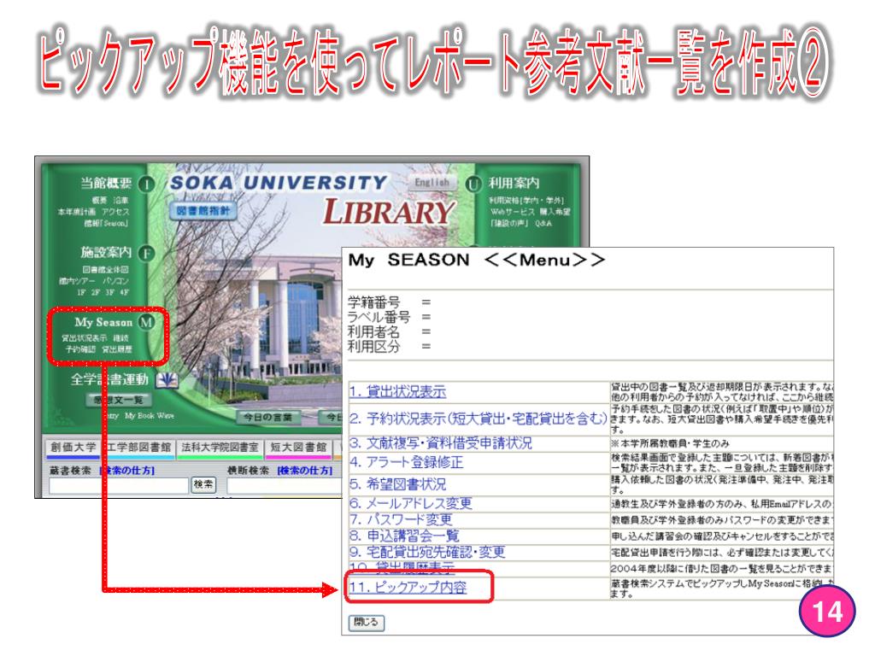
Task: Click the round M icon beside My Season
Action: point(146,322)
